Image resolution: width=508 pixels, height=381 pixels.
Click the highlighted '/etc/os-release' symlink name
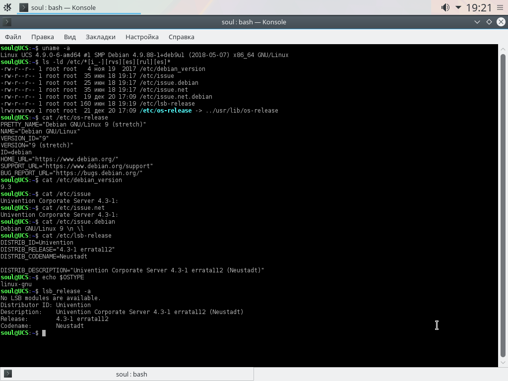pos(166,111)
